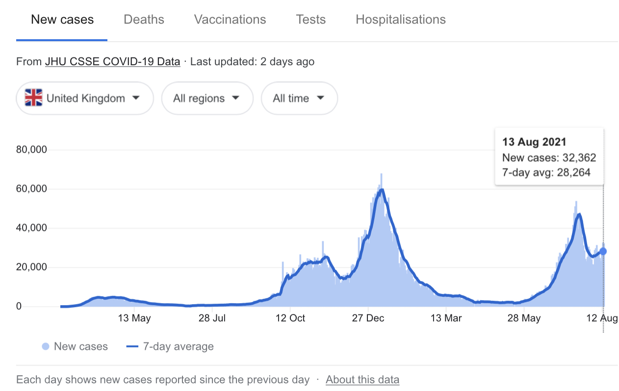The width and height of the screenshot is (619, 391).
Task: Open the JHU CSSE COVID-19 Data link
Action: [112, 62]
